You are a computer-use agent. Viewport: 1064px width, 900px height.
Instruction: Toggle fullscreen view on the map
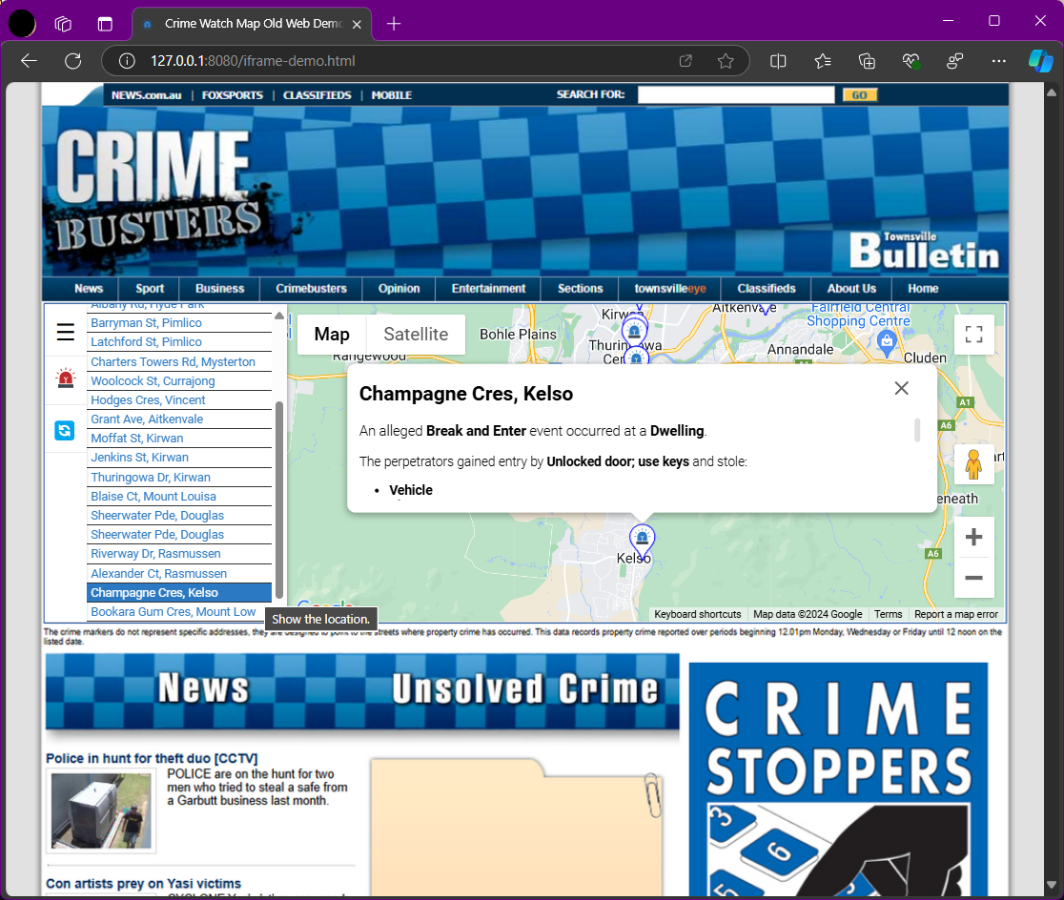point(973,335)
